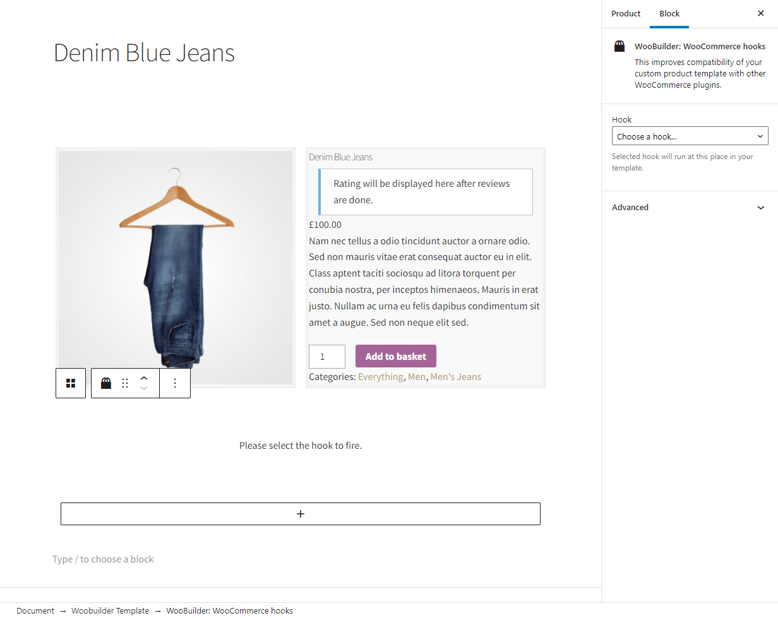Click the small Denim Blue Jeans product title
778x618 pixels.
340,157
